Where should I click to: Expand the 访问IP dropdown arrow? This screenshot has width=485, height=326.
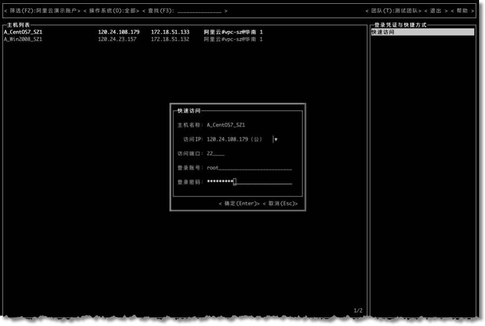pyautogui.click(x=275, y=139)
